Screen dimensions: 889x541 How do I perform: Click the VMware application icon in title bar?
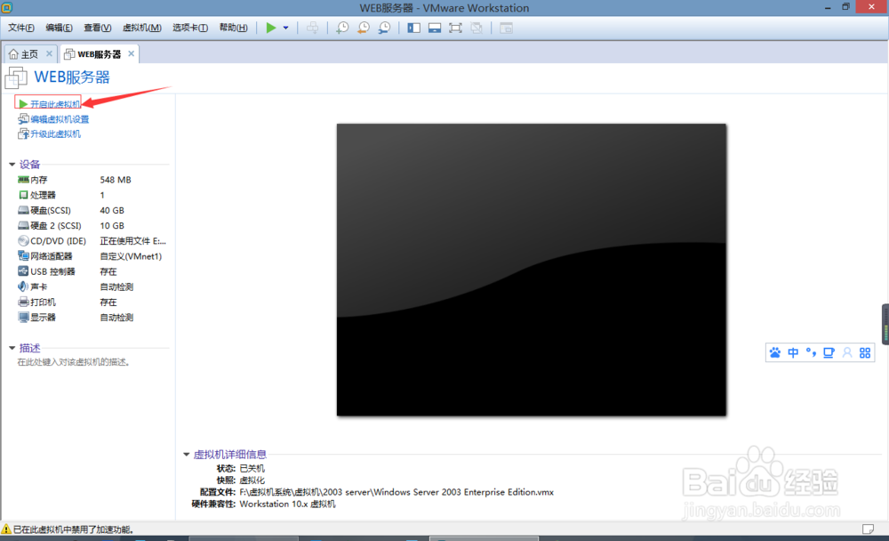click(7, 7)
